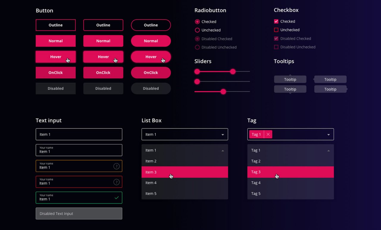Click the right handle of the top range slider
This screenshot has width=381, height=230.
click(x=233, y=71)
